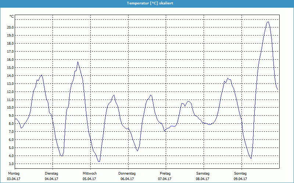294x183 pixels.
Task: Click the 15.0 y-axis value
Action: click(10, 68)
